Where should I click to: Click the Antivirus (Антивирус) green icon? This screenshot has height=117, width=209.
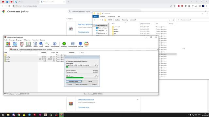(x=64, y=45)
